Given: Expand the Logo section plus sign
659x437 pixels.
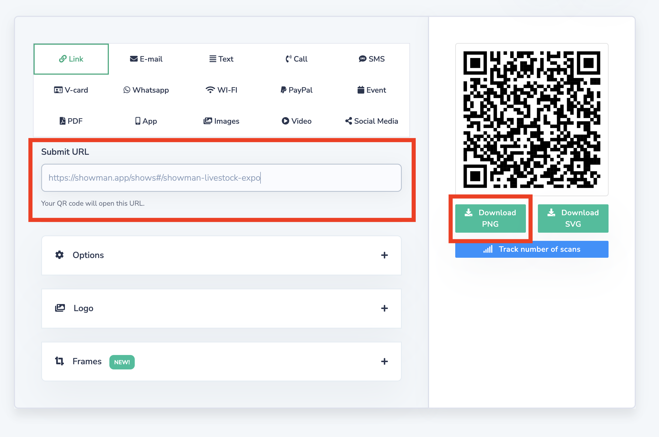Looking at the screenshot, I should (384, 308).
